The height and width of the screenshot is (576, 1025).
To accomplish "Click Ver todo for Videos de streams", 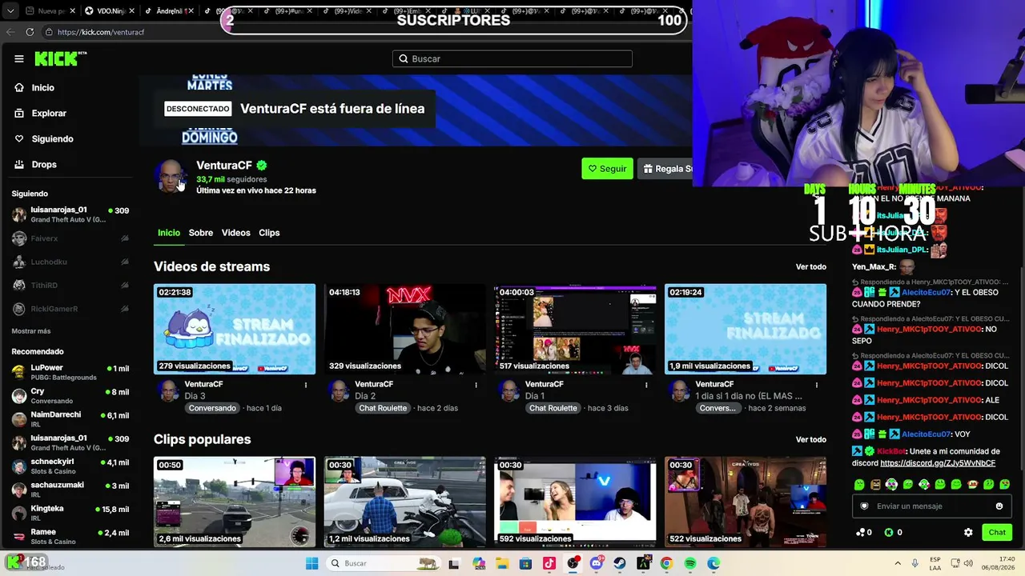I will (811, 267).
